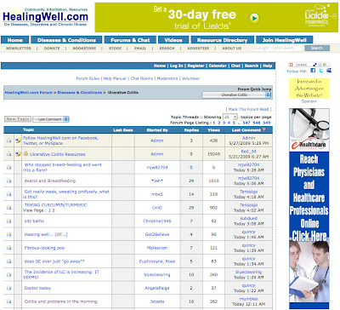This screenshot has height=310, width=340.
Task: Go to forum page 2
Action: pyautogui.click(x=219, y=123)
